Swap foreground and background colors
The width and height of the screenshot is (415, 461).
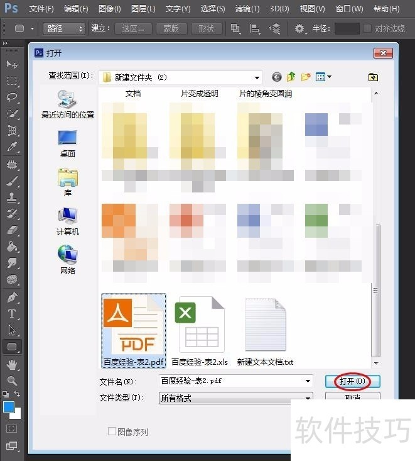click(17, 394)
